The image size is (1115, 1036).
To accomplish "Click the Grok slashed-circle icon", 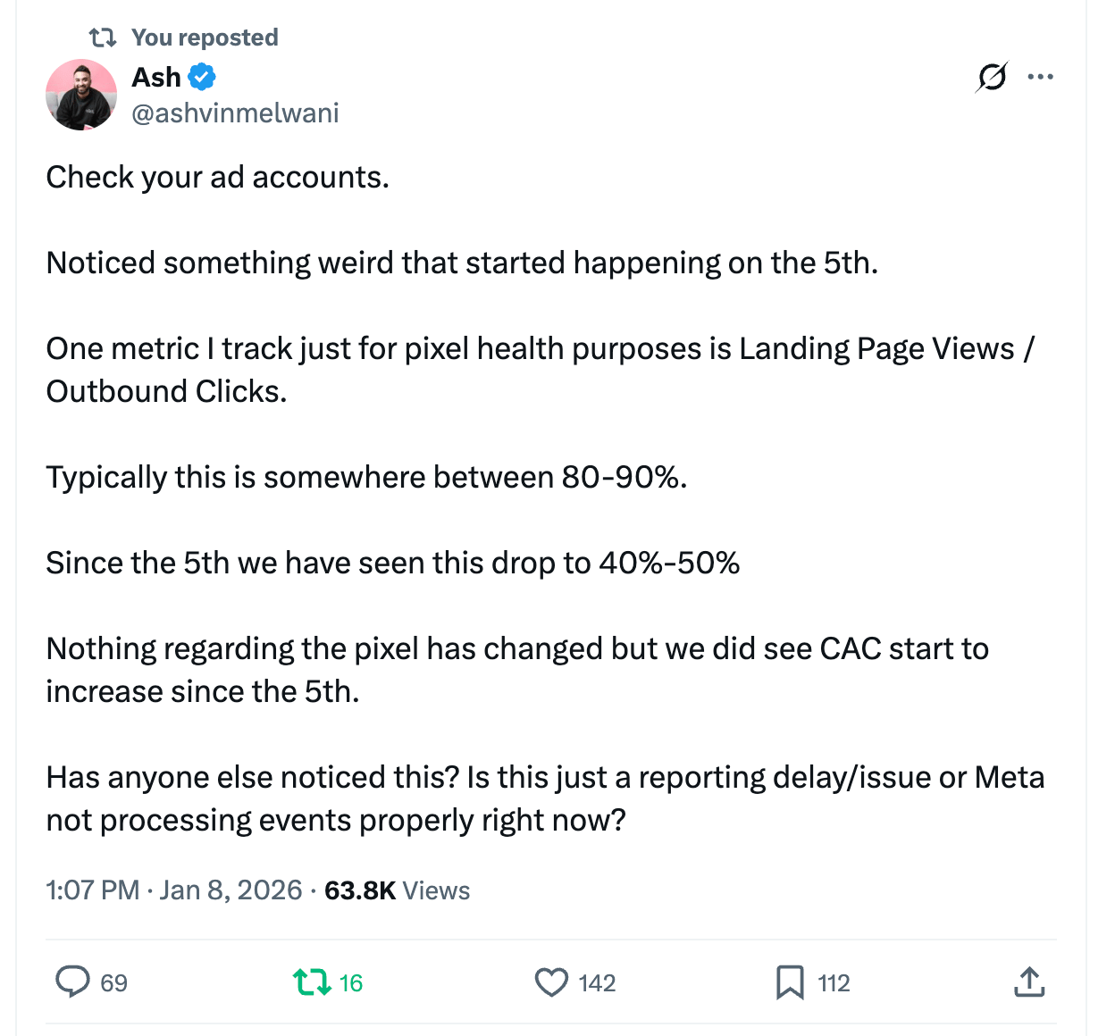I will [x=992, y=78].
